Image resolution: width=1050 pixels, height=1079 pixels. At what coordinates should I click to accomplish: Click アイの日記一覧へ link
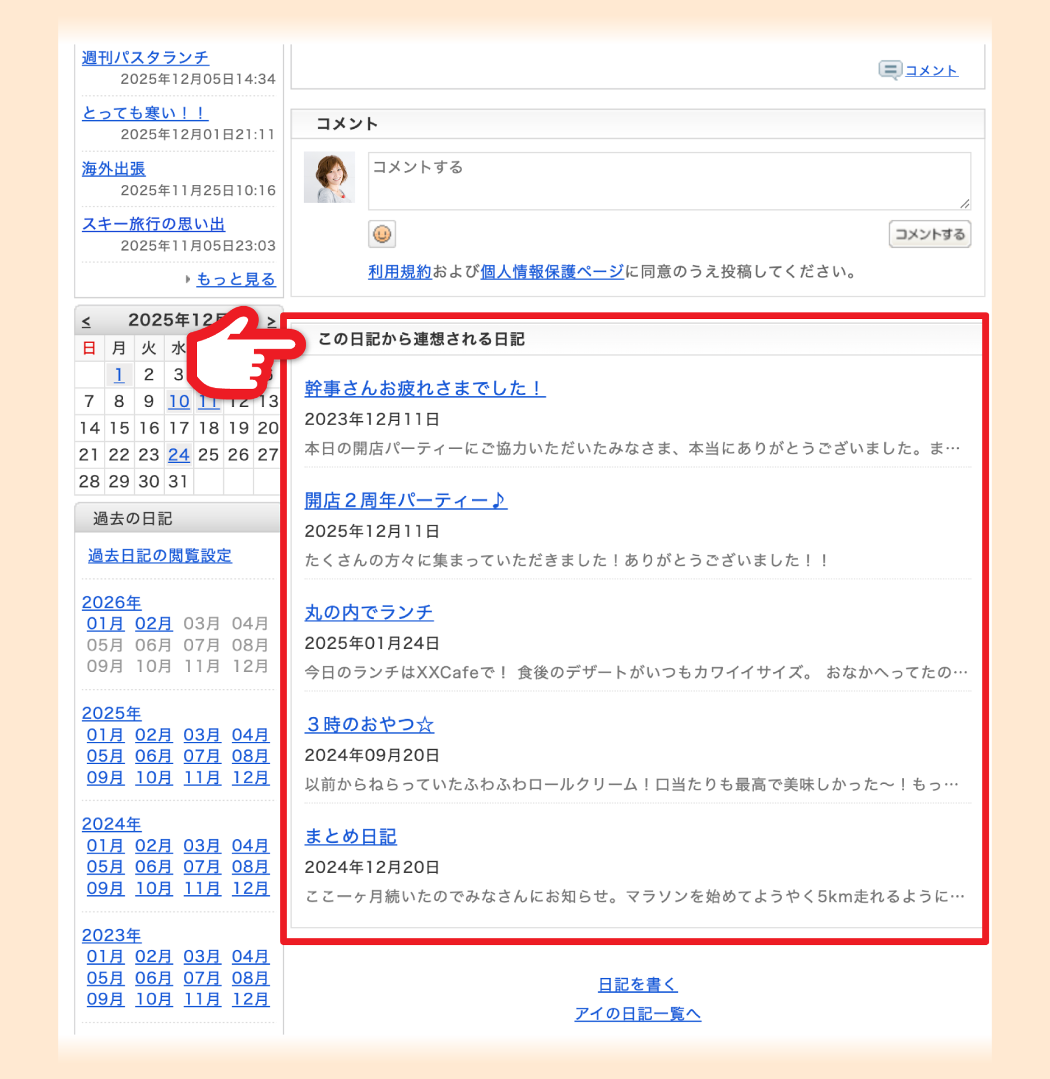(638, 1014)
